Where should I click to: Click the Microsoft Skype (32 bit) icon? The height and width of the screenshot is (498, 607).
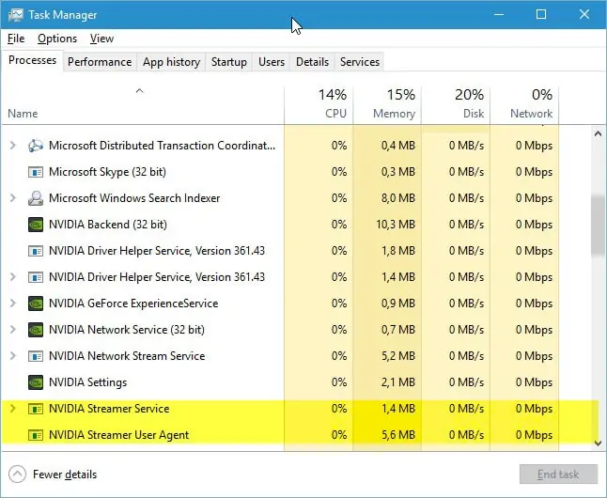35,172
